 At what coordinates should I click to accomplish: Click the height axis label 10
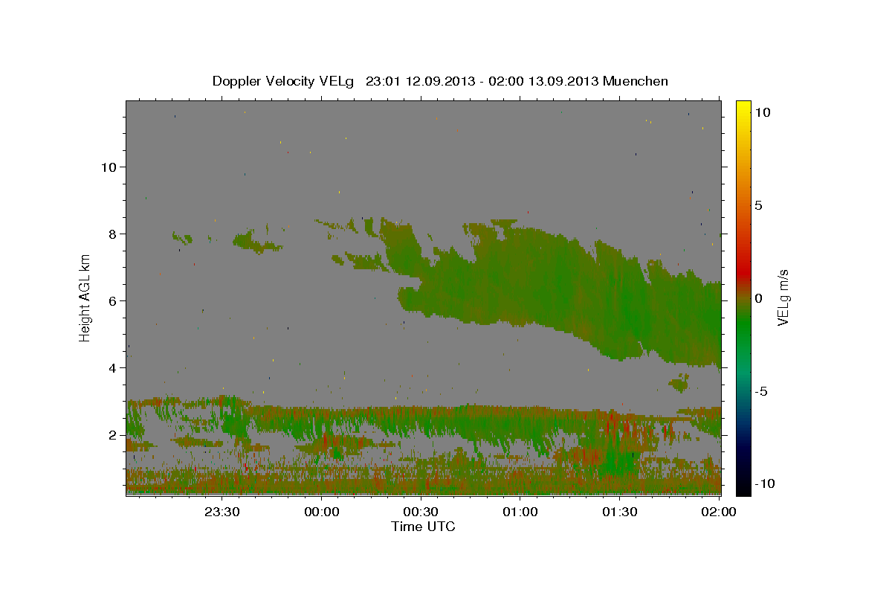(109, 167)
